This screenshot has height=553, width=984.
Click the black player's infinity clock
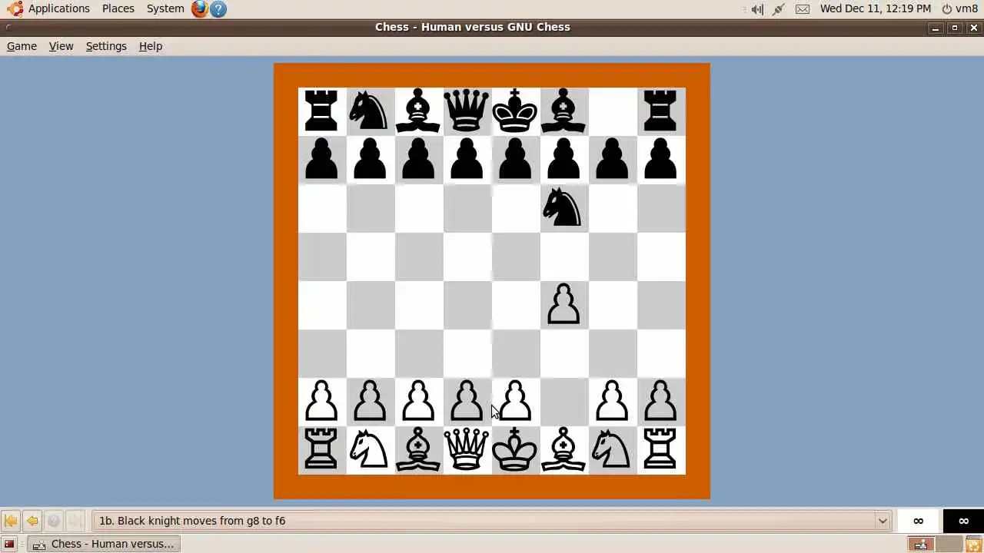coord(963,521)
